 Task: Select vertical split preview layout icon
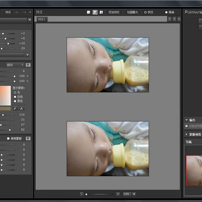point(101,12)
